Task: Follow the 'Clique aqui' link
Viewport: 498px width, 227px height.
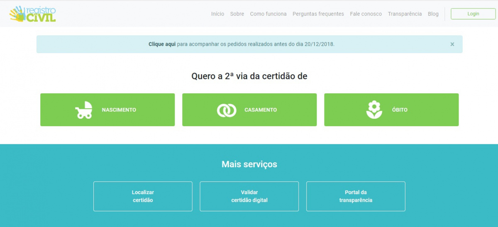Action: tap(162, 44)
